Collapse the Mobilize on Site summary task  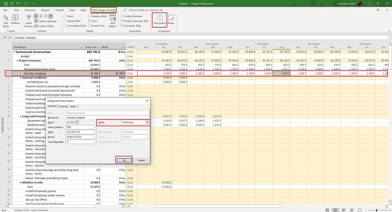(x=21, y=182)
